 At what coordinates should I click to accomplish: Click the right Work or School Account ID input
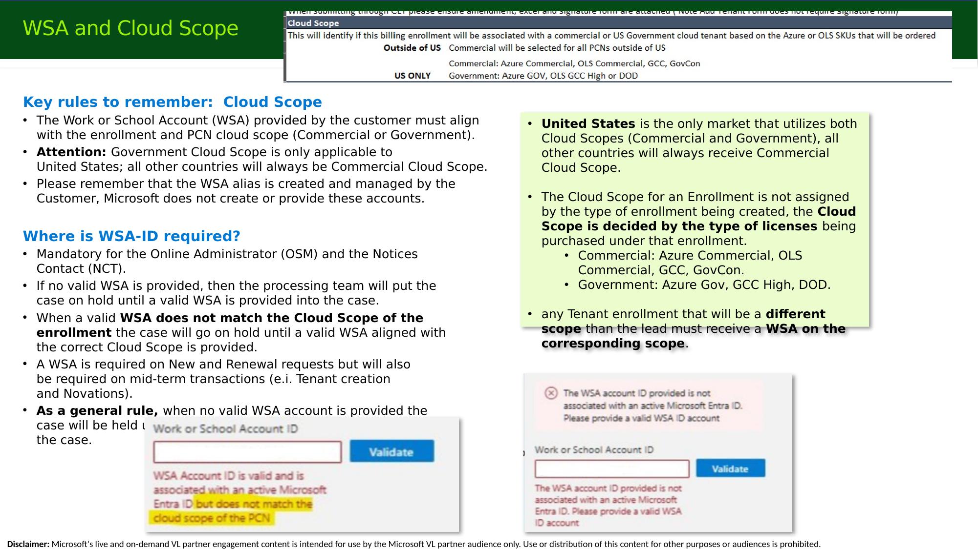coord(612,469)
